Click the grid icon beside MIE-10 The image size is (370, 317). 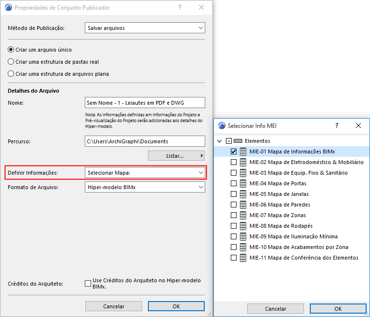tap(243, 247)
